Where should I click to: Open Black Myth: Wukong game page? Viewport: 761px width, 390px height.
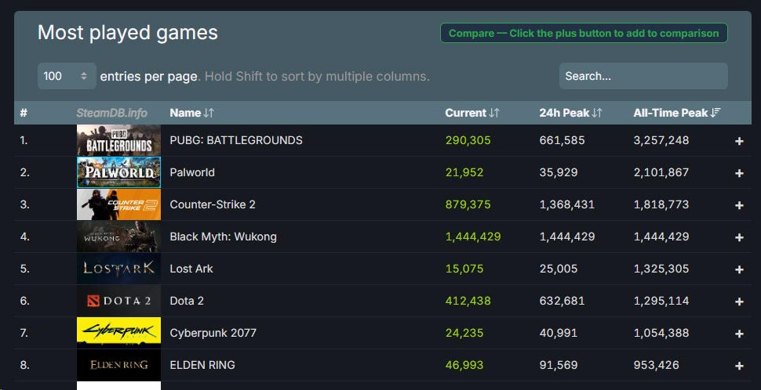click(223, 237)
